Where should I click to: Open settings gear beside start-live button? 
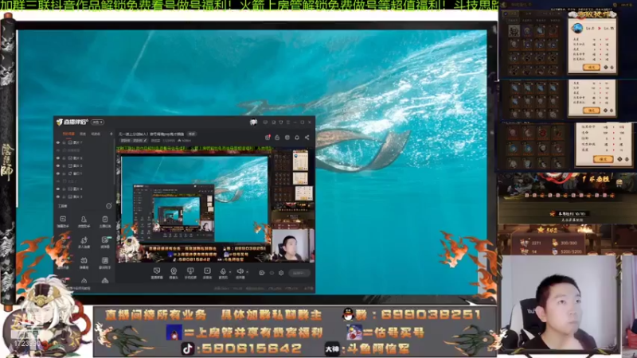[x=281, y=273]
